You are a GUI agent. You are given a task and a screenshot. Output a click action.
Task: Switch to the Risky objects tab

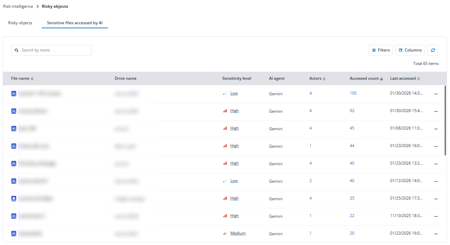click(x=20, y=23)
